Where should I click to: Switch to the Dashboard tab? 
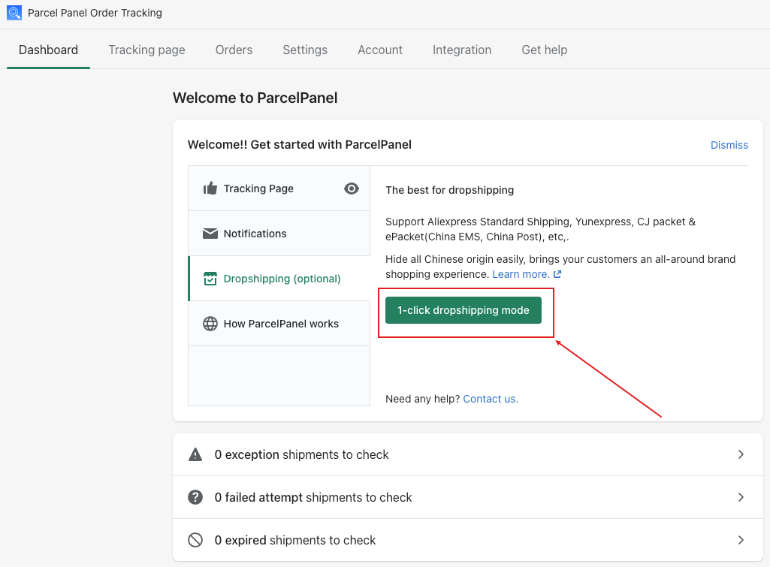tap(48, 50)
